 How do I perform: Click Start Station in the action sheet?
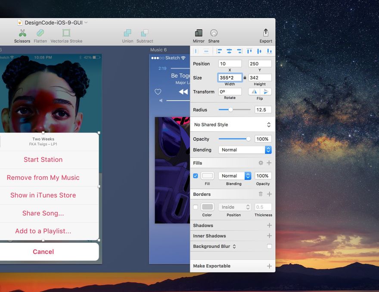coord(43,160)
